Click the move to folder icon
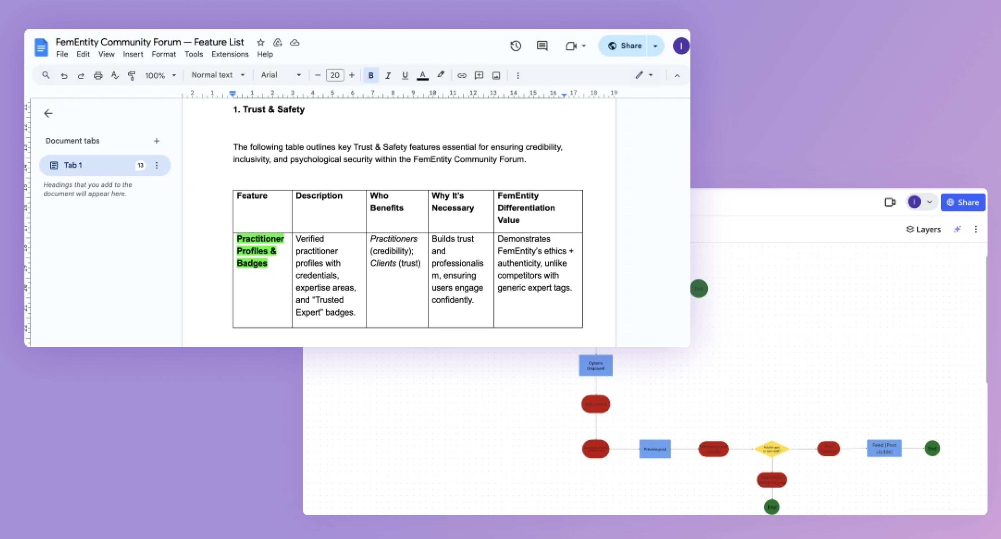Image resolution: width=1001 pixels, height=539 pixels. pos(278,42)
